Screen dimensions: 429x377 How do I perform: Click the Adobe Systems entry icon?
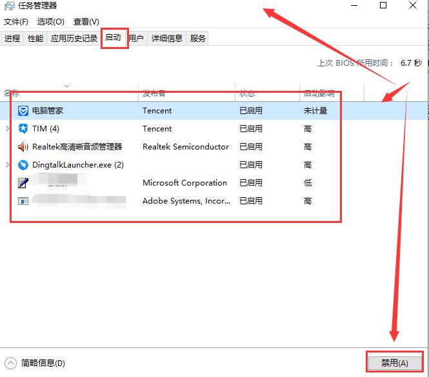pyautogui.click(x=23, y=201)
